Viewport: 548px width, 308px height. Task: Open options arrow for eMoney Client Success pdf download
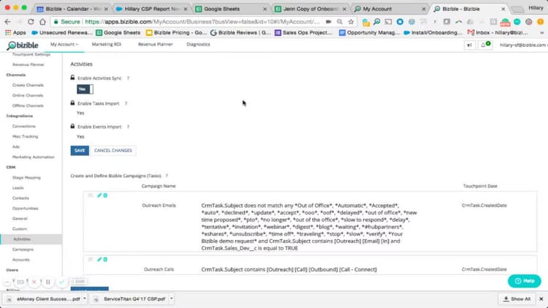(85, 299)
